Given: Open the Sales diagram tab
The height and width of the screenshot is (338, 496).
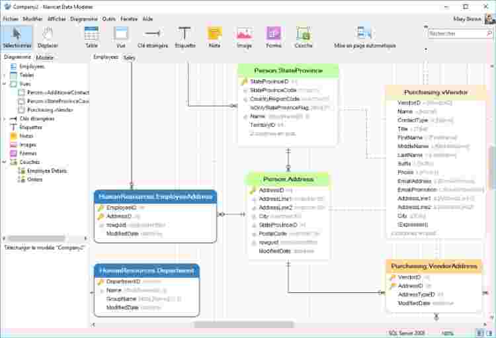Looking at the screenshot, I should coord(129,58).
